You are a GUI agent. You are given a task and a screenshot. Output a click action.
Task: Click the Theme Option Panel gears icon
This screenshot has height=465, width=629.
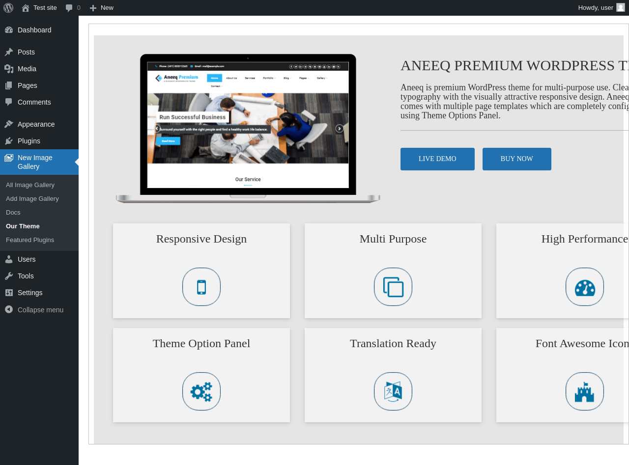click(x=201, y=391)
